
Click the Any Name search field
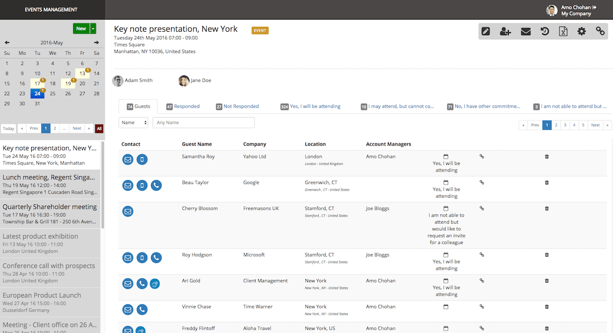pos(203,123)
